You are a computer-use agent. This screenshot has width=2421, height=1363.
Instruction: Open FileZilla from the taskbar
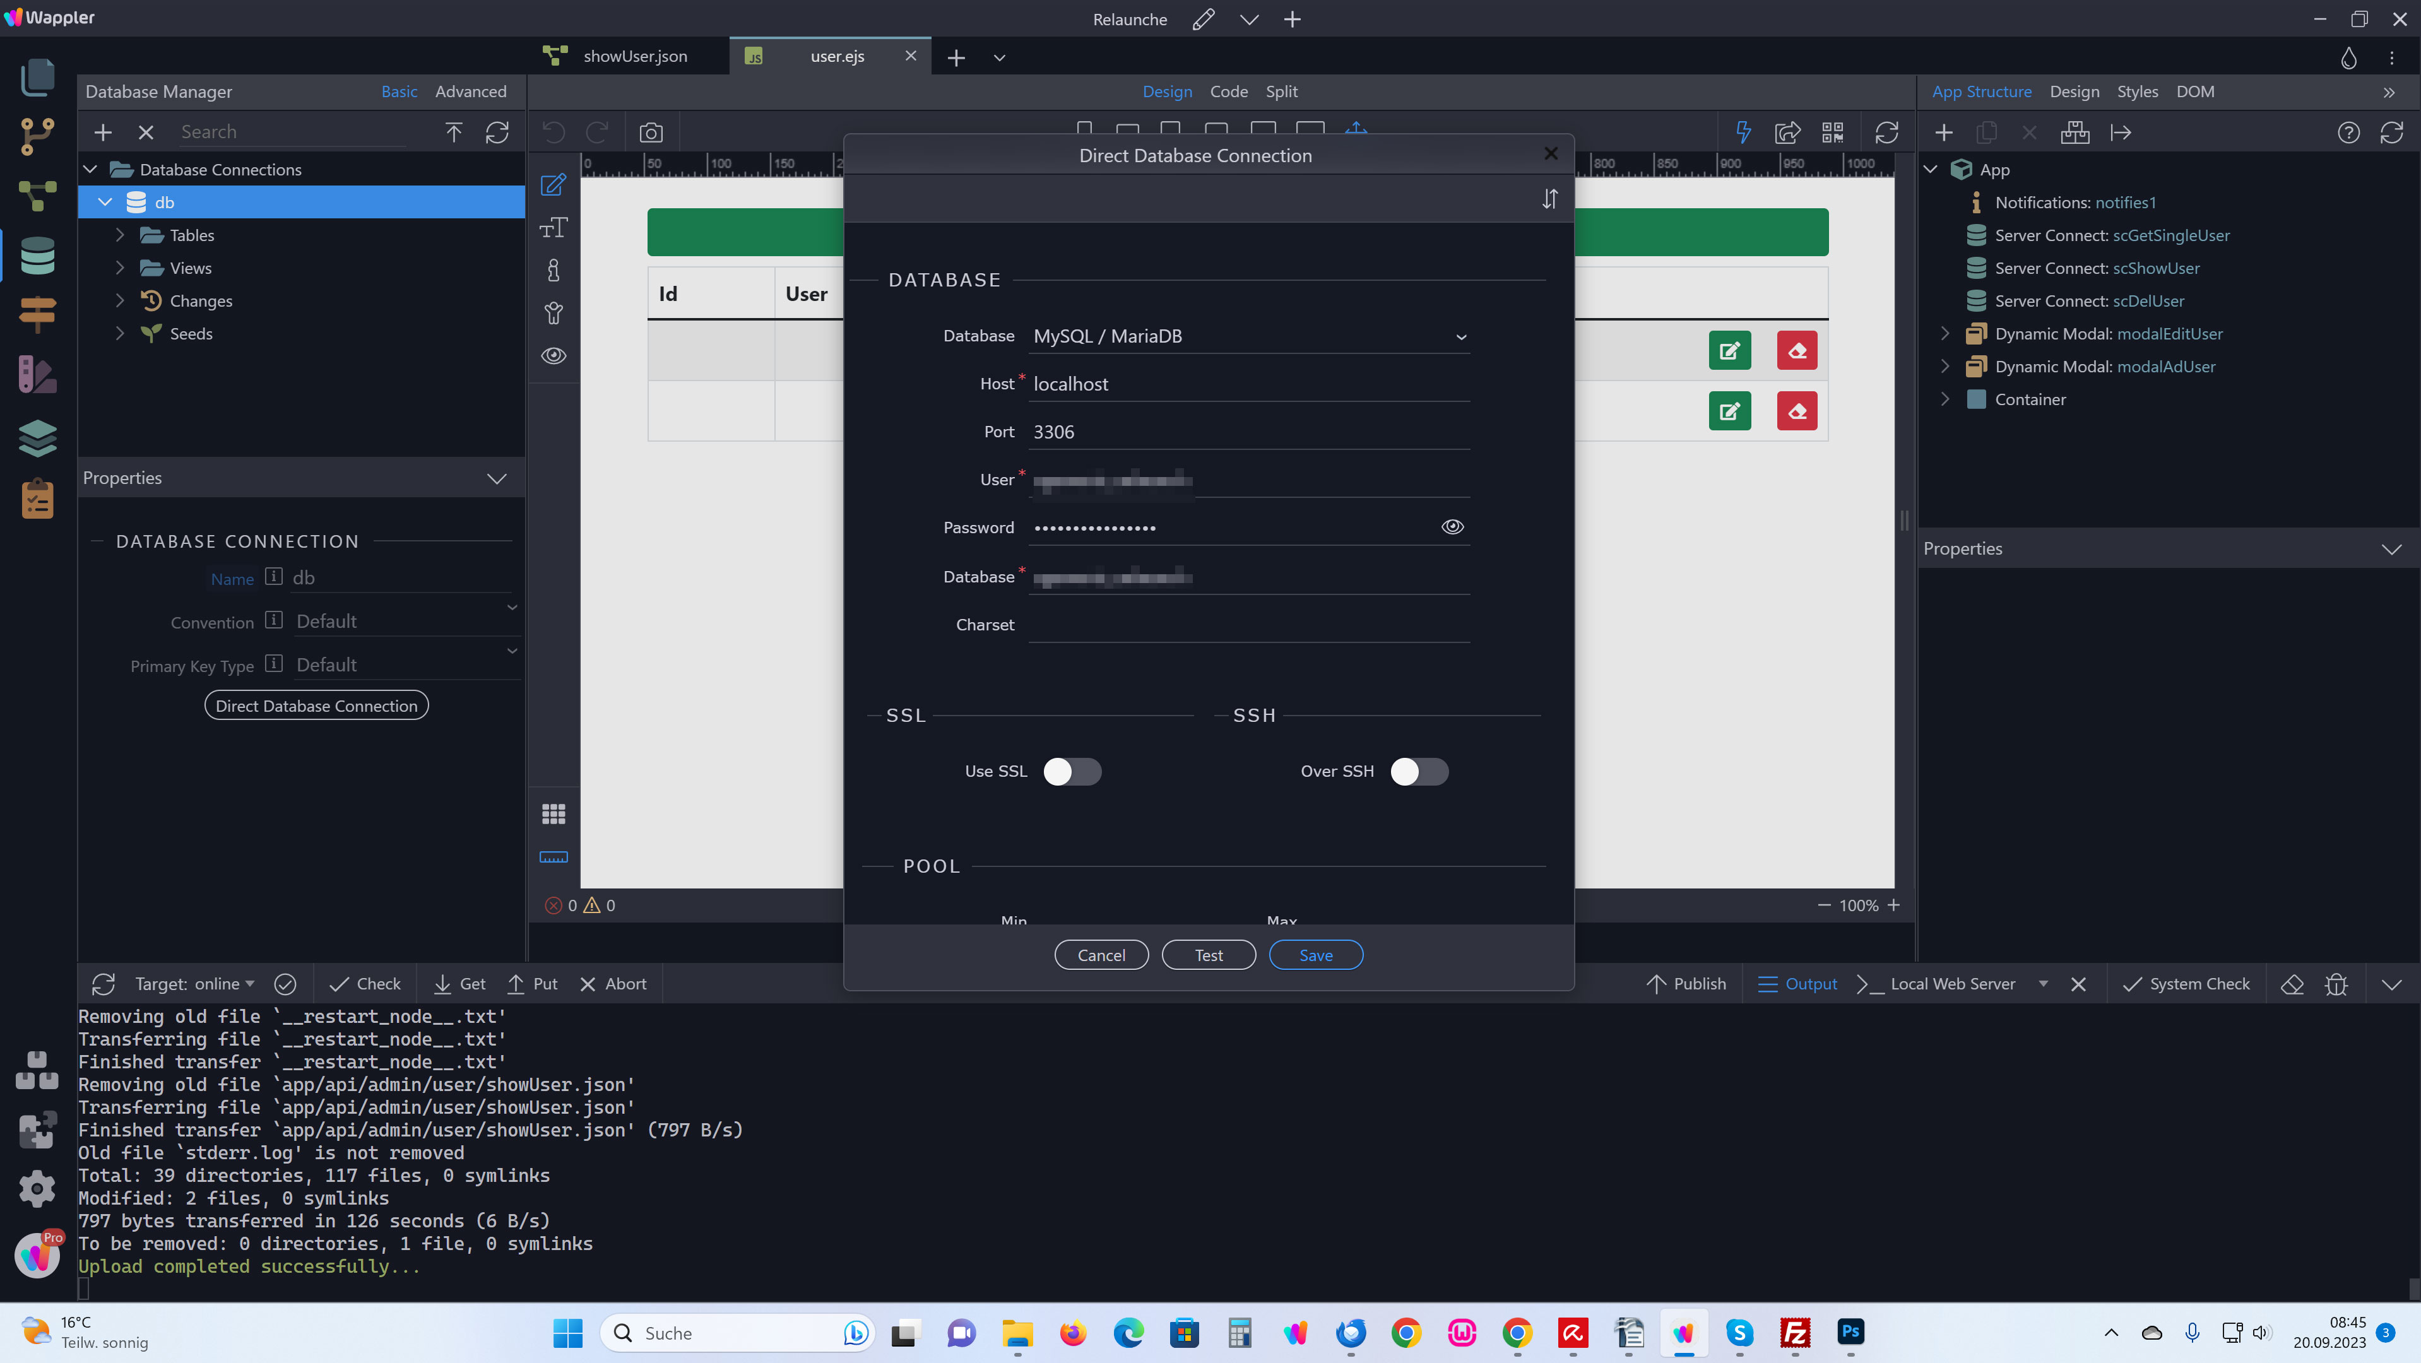(x=1794, y=1332)
